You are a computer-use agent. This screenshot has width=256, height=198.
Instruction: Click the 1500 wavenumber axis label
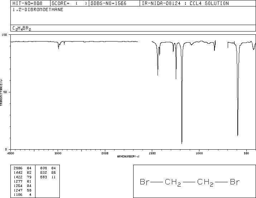(152, 153)
